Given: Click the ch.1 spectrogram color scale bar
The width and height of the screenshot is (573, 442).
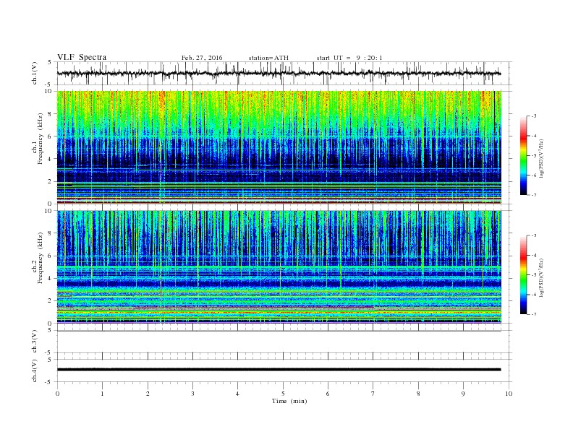Looking at the screenshot, I should tap(524, 155).
